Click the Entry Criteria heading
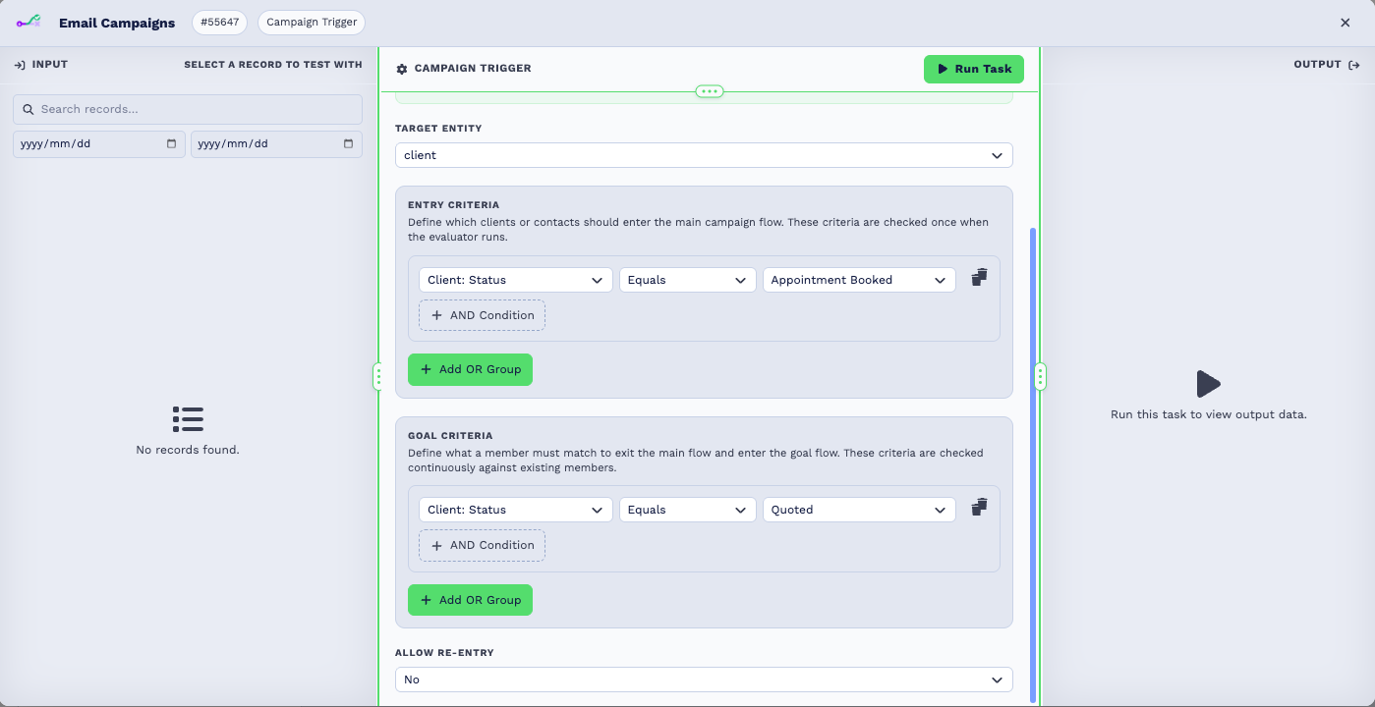The width and height of the screenshot is (1375, 707). pos(454,205)
